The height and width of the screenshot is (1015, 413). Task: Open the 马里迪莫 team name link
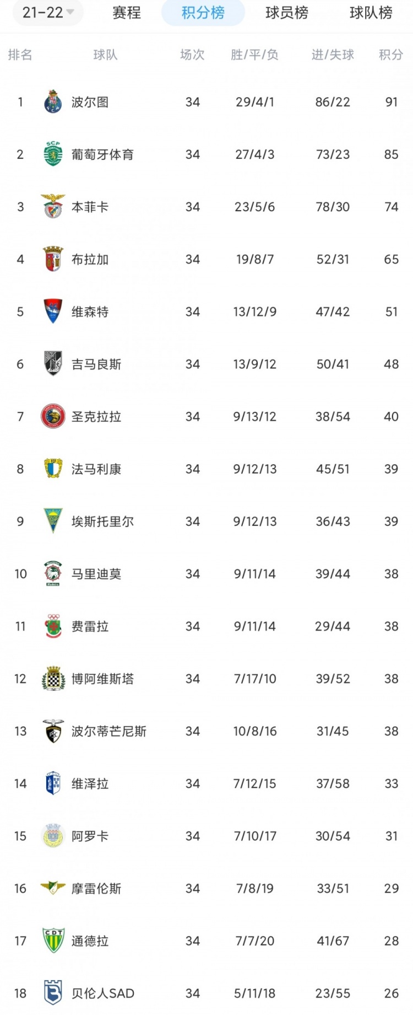[x=96, y=574]
